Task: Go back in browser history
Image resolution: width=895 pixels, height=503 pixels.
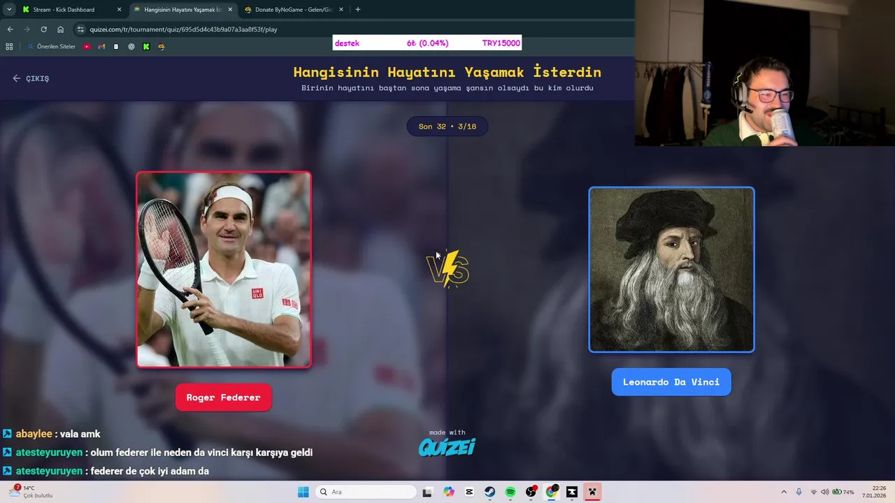Action: tap(10, 29)
